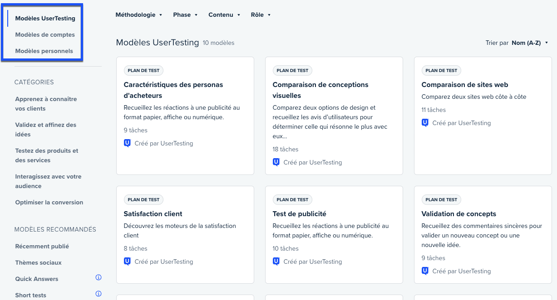Open the Thèmes sociaux recommended templates
557x300 pixels.
point(39,263)
